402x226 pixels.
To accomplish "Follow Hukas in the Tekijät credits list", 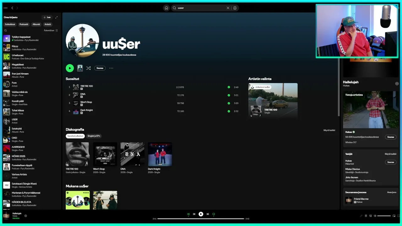I will click(x=391, y=162).
